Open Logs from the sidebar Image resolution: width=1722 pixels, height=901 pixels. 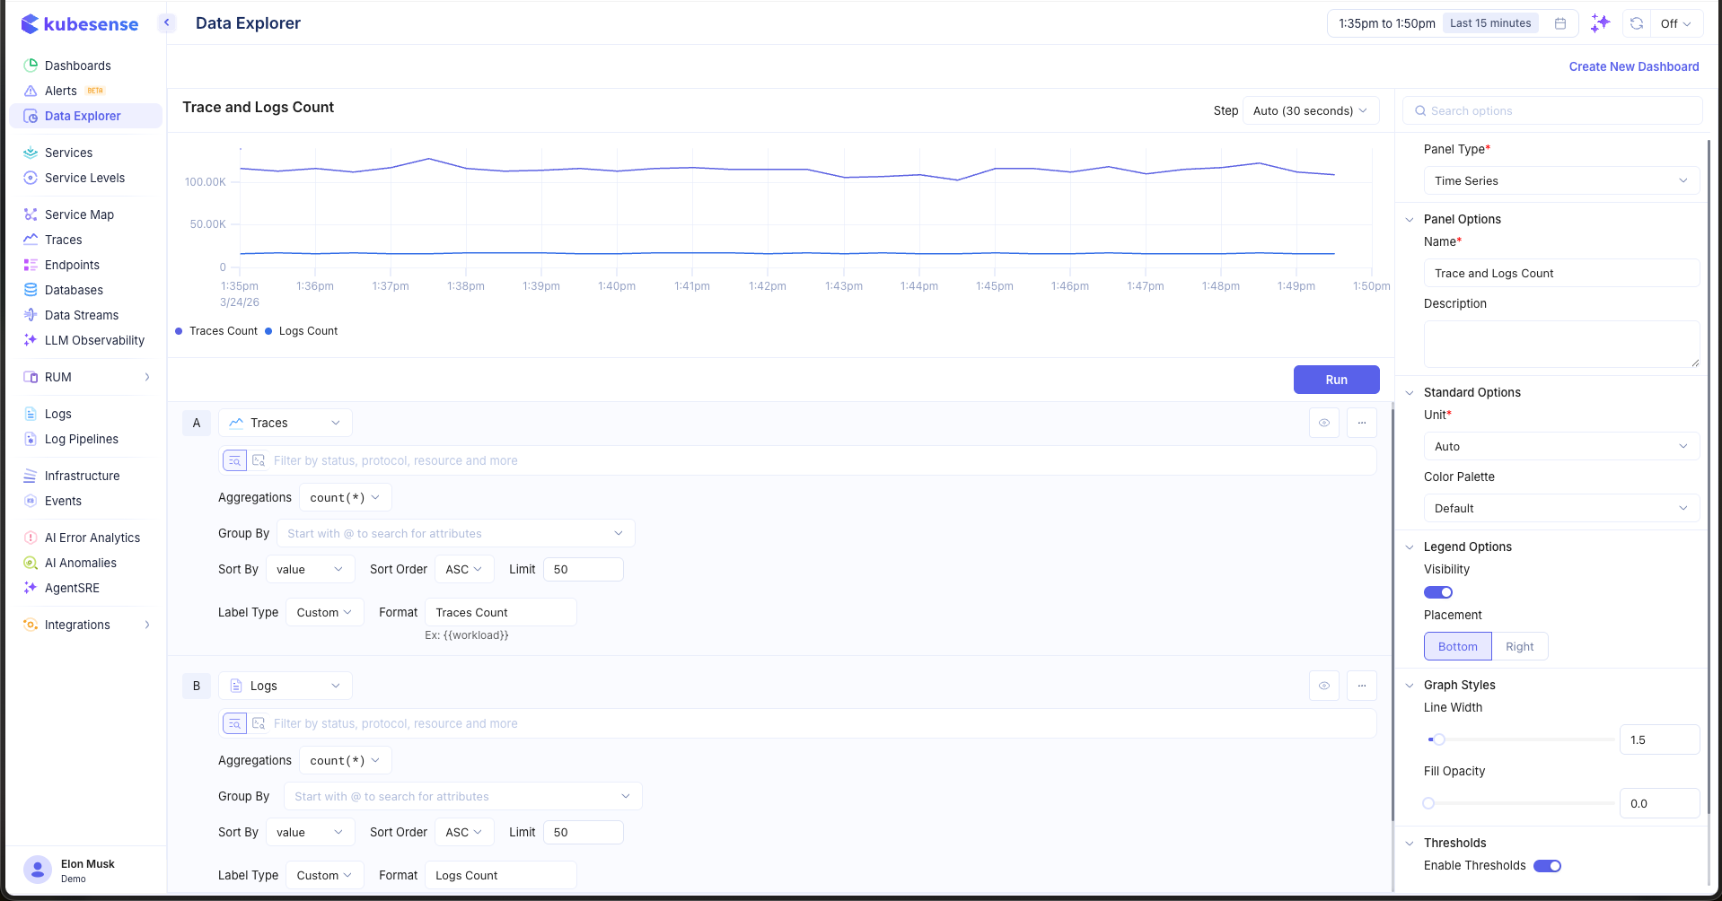tap(58, 414)
